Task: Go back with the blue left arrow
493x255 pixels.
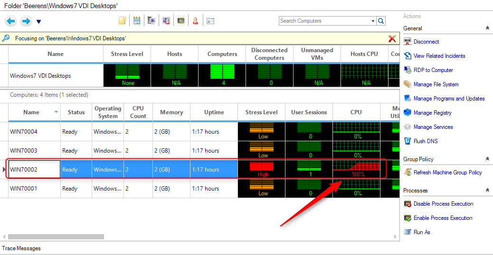Action: point(11,21)
